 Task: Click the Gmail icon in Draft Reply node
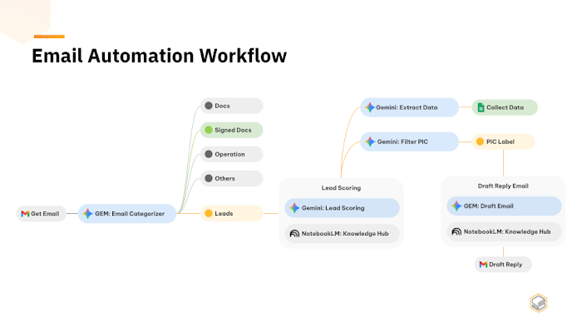tap(483, 265)
